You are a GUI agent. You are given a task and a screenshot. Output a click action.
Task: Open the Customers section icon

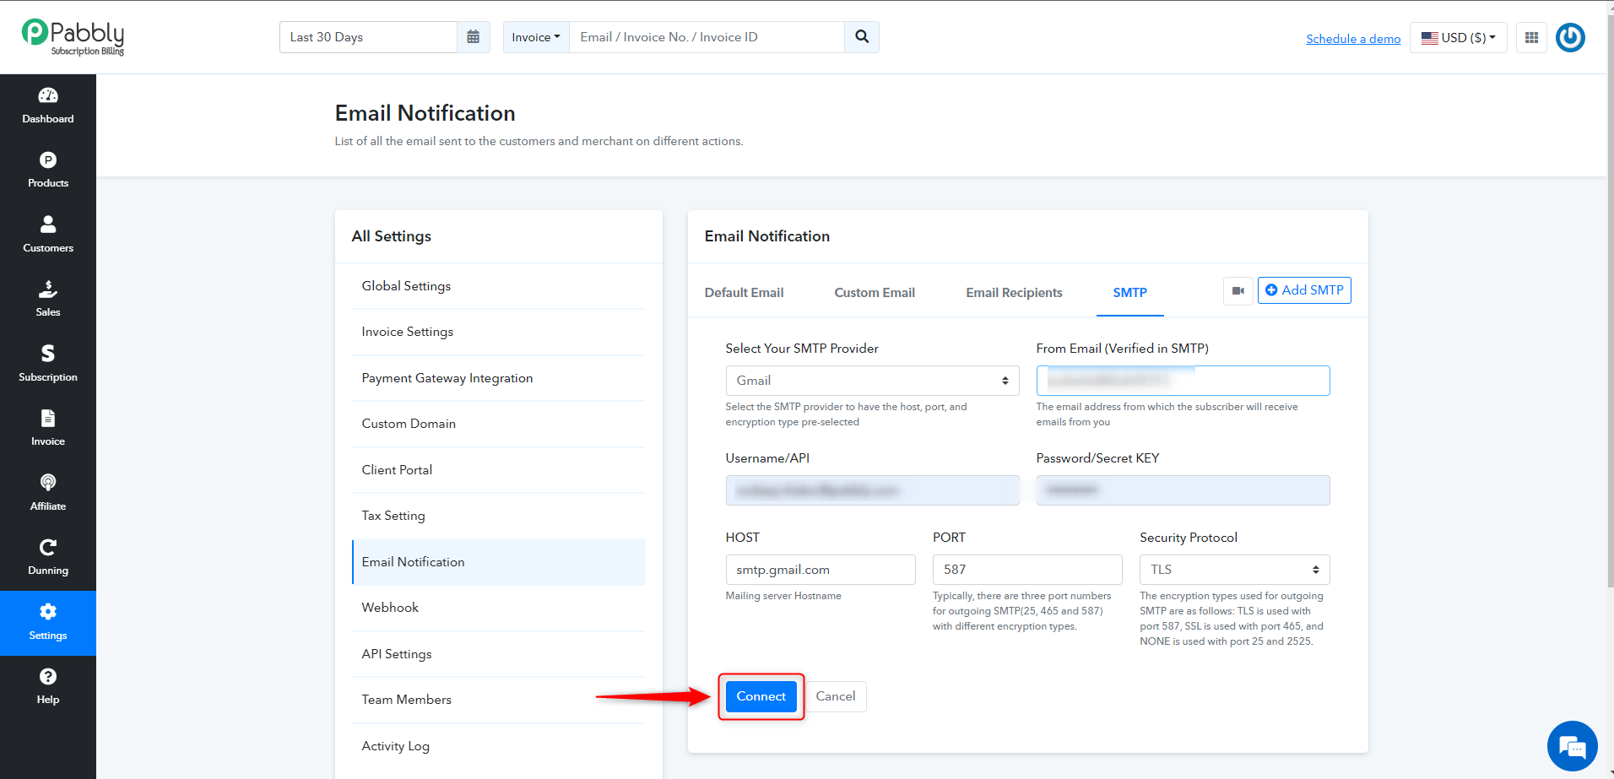tap(48, 225)
